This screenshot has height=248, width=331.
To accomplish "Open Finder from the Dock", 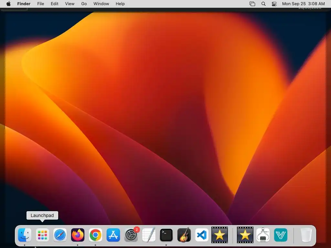I will pos(25,235).
